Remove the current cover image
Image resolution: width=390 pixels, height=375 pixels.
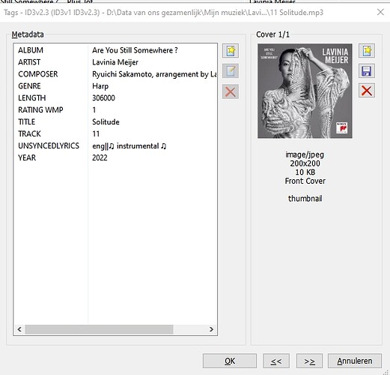coord(367,91)
